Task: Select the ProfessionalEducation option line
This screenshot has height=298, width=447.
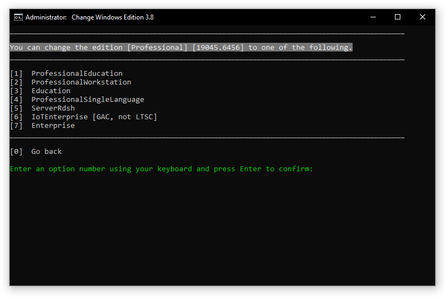Action: click(x=76, y=74)
